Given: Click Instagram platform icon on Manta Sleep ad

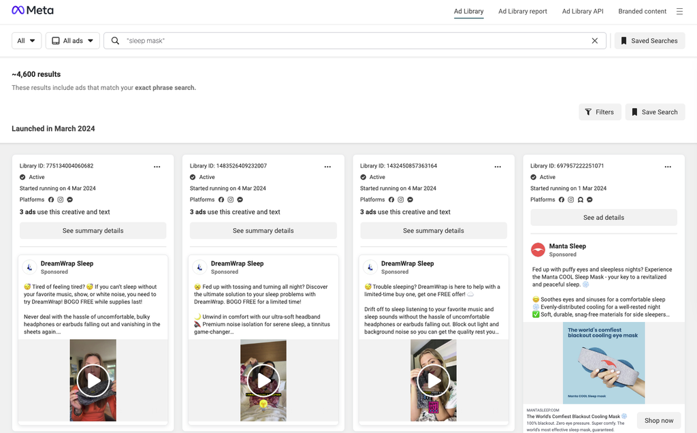Looking at the screenshot, I should pyautogui.click(x=571, y=199).
